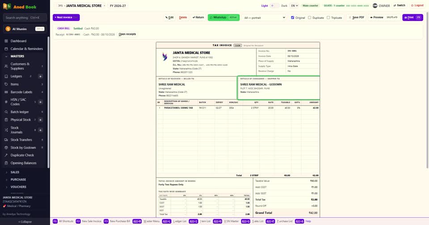Viewport: 429px width, 225px height.
Task: Click the sidebar vertical scrollbar
Action: click(48, 103)
